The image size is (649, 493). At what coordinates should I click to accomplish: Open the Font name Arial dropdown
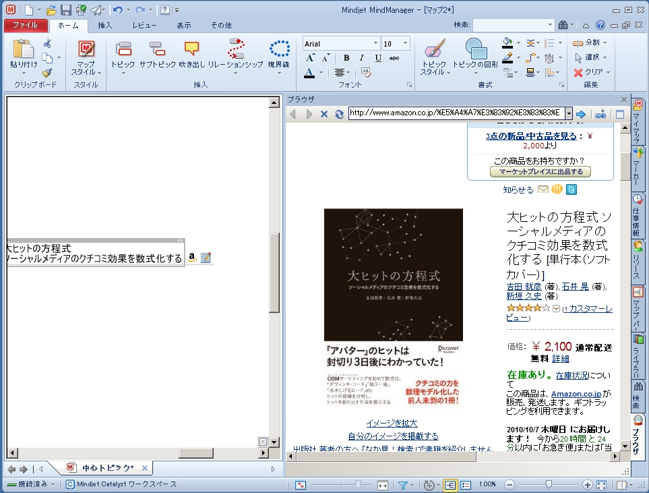[x=375, y=43]
